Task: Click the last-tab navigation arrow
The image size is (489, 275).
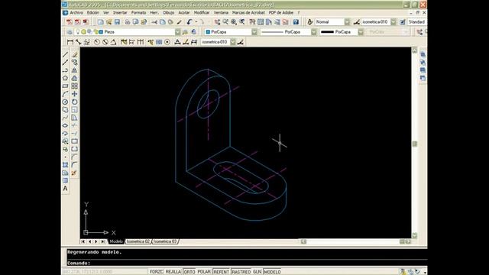Action: [103, 241]
